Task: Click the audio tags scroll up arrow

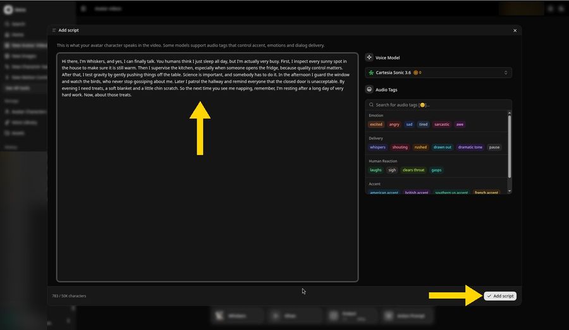Action: click(510, 113)
